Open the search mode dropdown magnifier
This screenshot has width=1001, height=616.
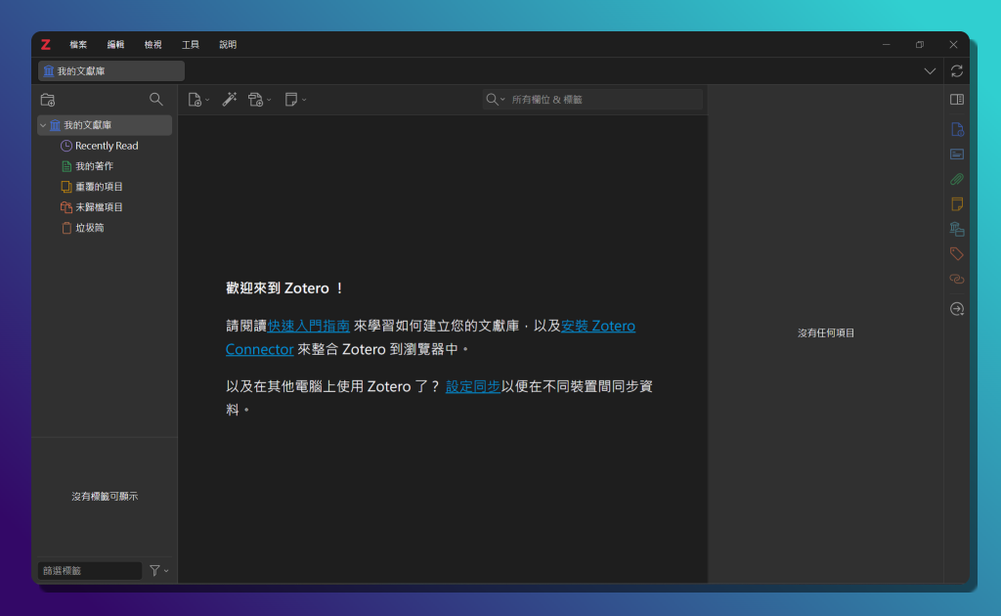496,100
